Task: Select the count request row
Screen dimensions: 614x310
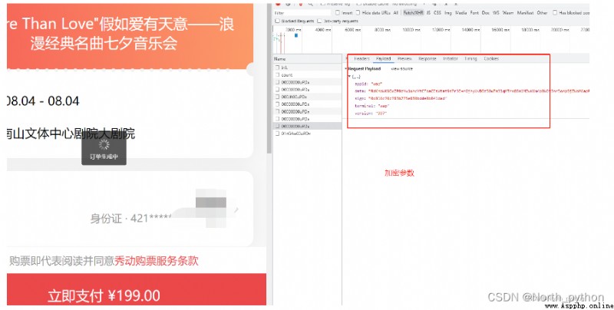Action: coord(307,74)
